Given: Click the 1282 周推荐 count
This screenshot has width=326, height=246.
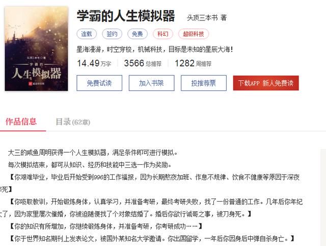Looking at the screenshot, I should tap(193, 63).
